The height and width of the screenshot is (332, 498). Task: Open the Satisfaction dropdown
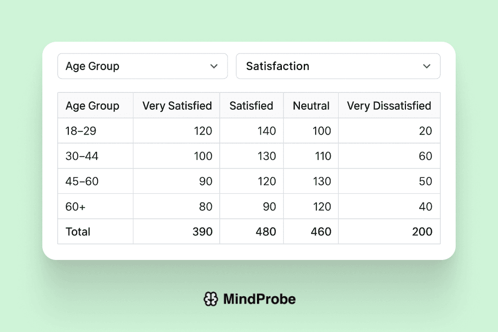point(338,66)
